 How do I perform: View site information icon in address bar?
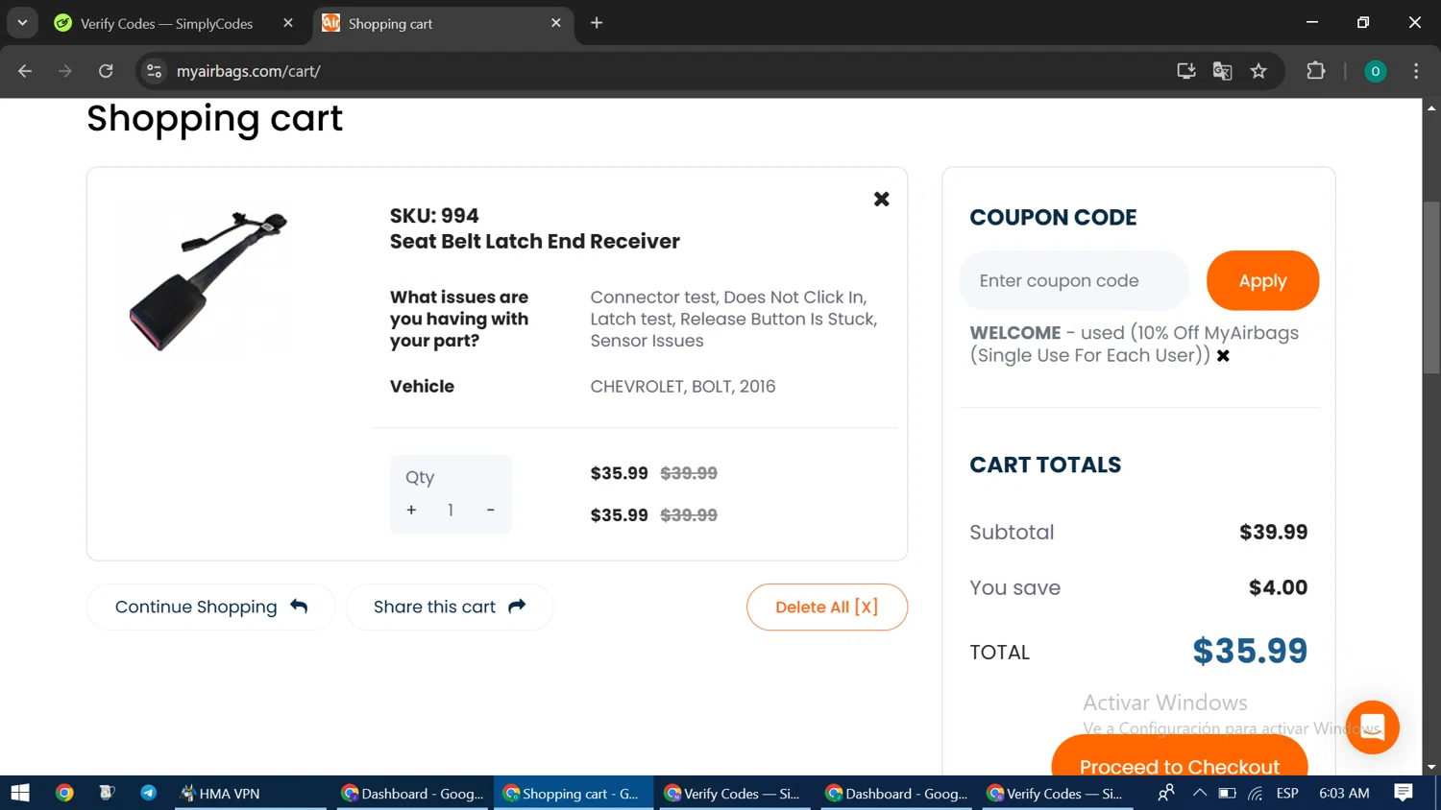pyautogui.click(x=154, y=71)
